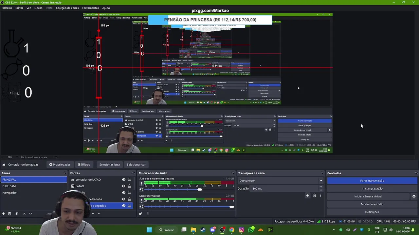This screenshot has height=235, width=419.
Task: Click the Microfone/Auxiliar volume slider handle
Action: pyautogui.click(x=232, y=207)
